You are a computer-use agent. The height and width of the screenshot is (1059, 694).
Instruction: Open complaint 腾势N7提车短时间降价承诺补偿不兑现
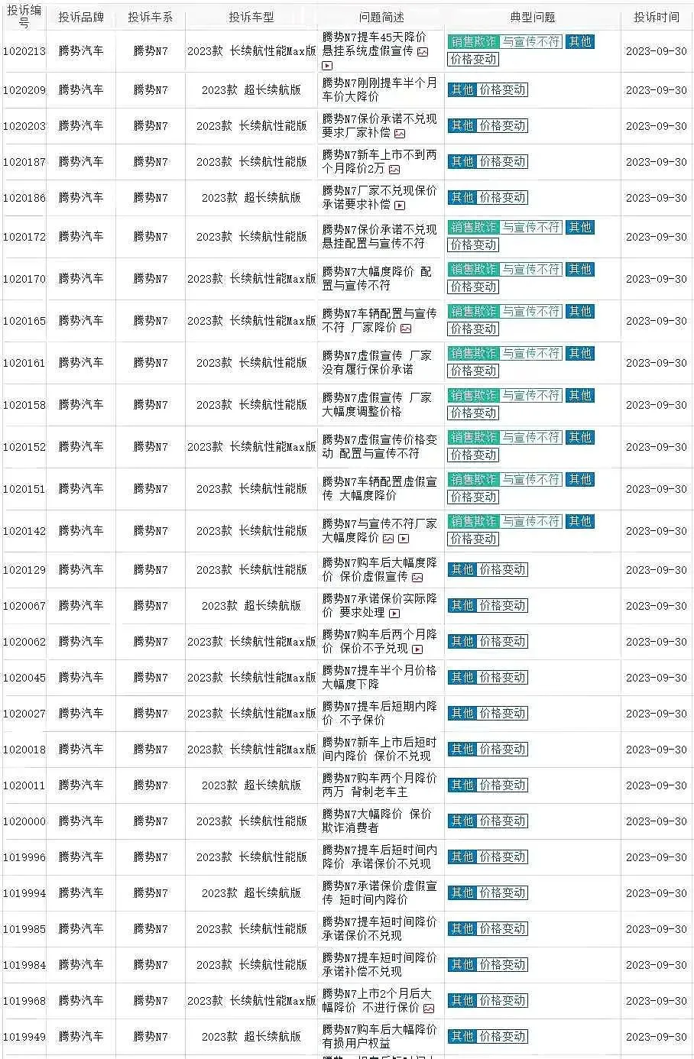click(x=380, y=965)
